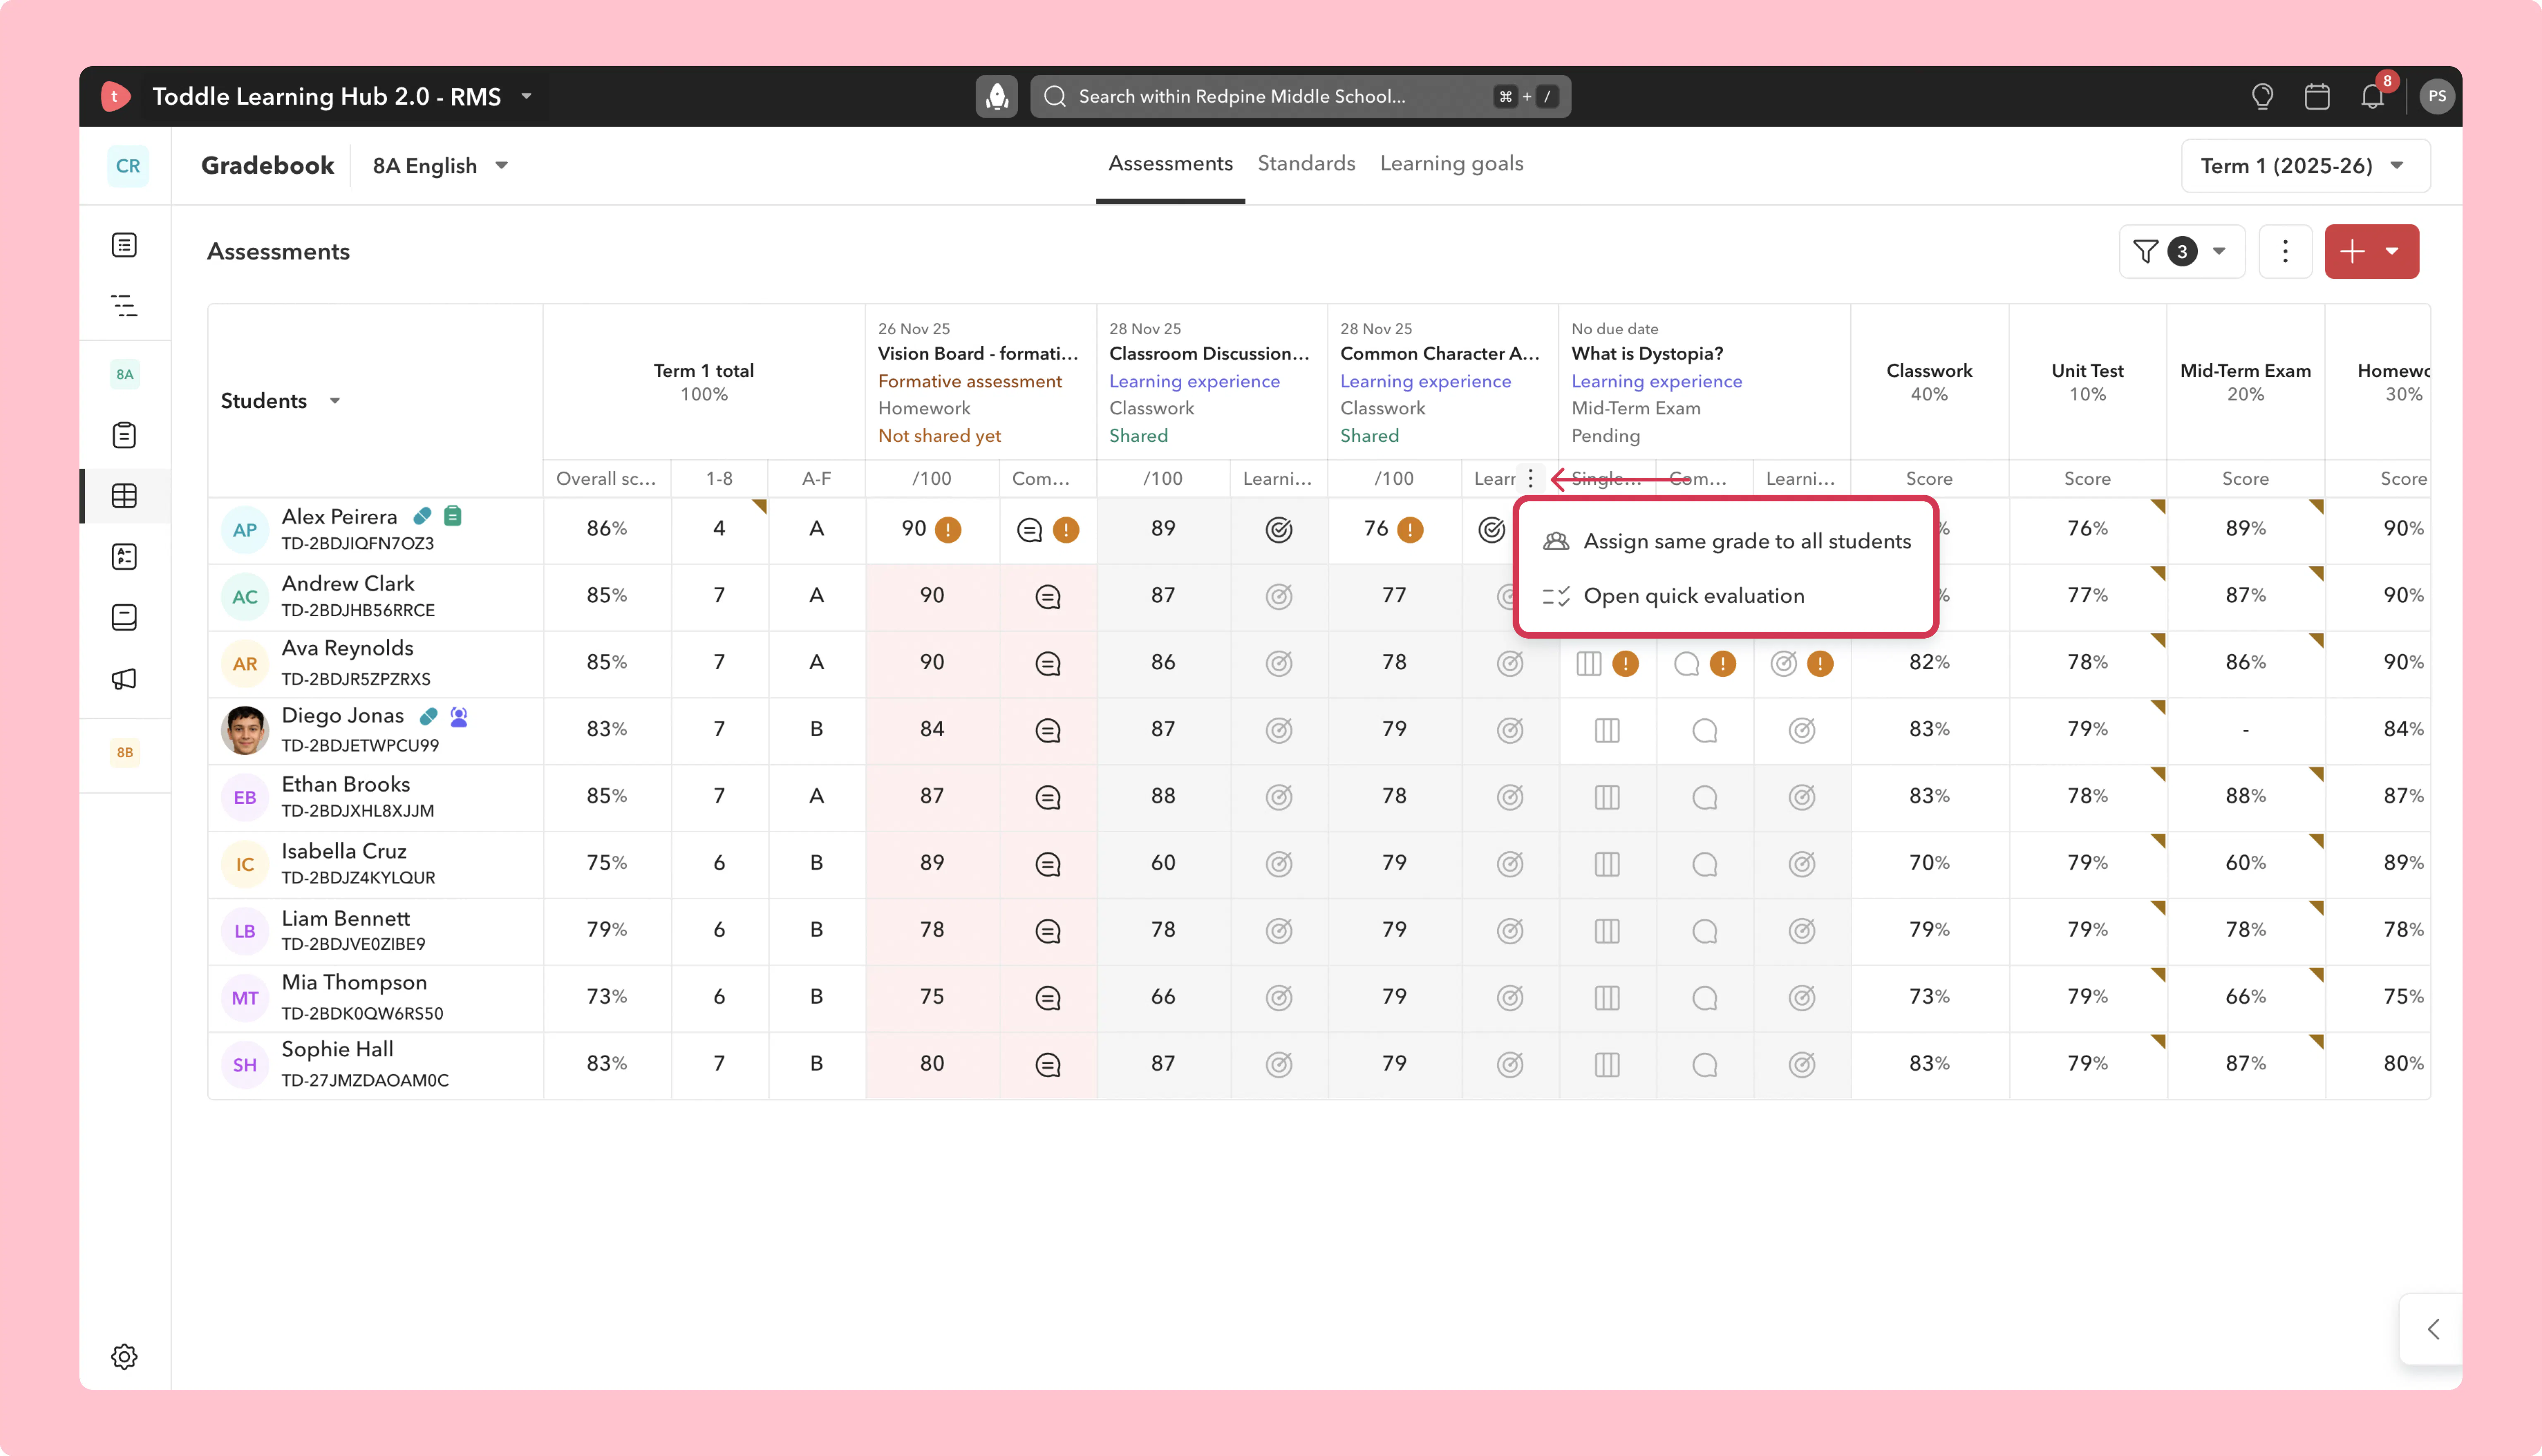Image resolution: width=2542 pixels, height=1456 pixels.
Task: Switch to the Standards tab
Action: [x=1306, y=164]
